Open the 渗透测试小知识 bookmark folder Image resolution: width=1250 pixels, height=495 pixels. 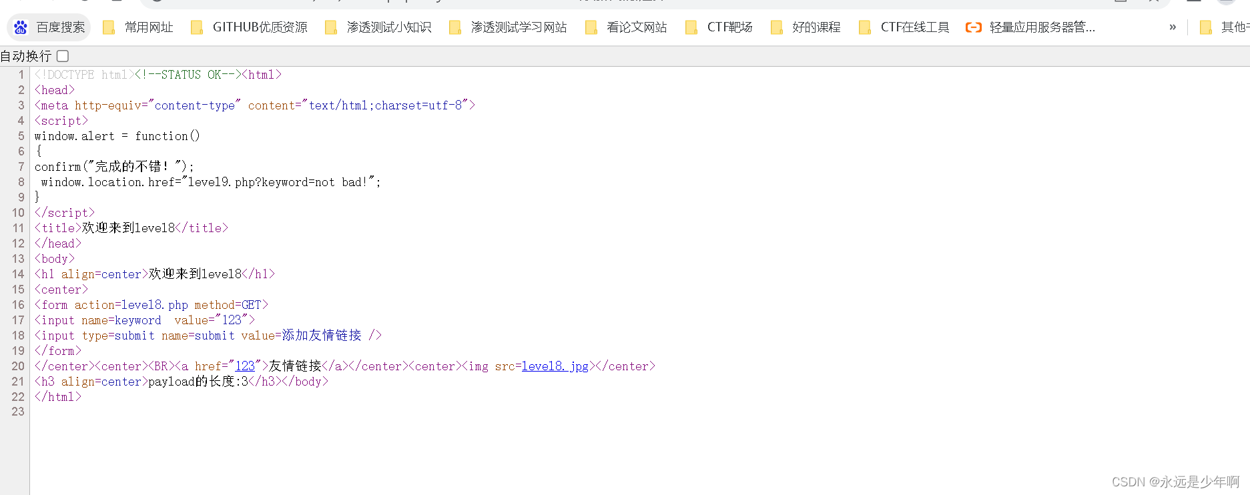[x=378, y=27]
